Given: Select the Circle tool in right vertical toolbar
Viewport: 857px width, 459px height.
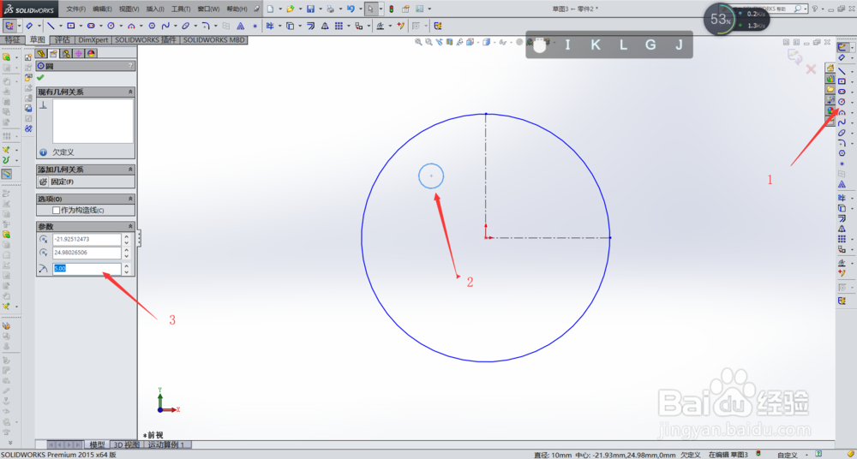Looking at the screenshot, I should coord(842,102).
